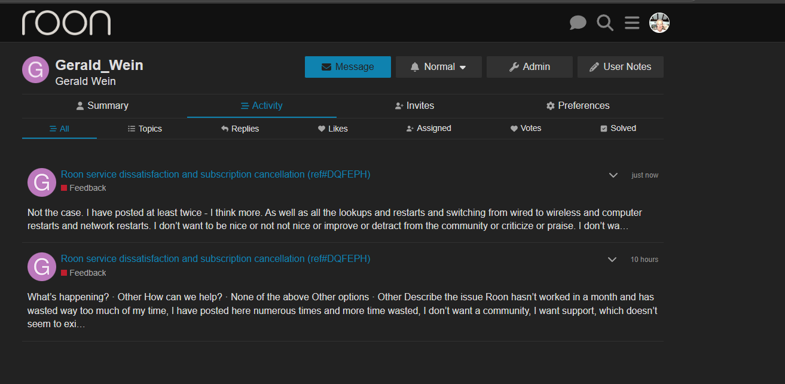Image resolution: width=785 pixels, height=384 pixels.
Task: Send a message with the Message button
Action: point(348,67)
